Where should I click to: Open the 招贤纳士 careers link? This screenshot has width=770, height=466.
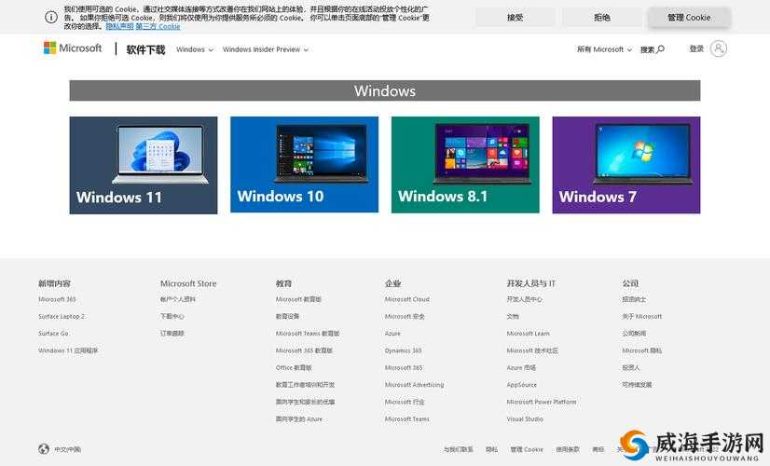pos(634,299)
